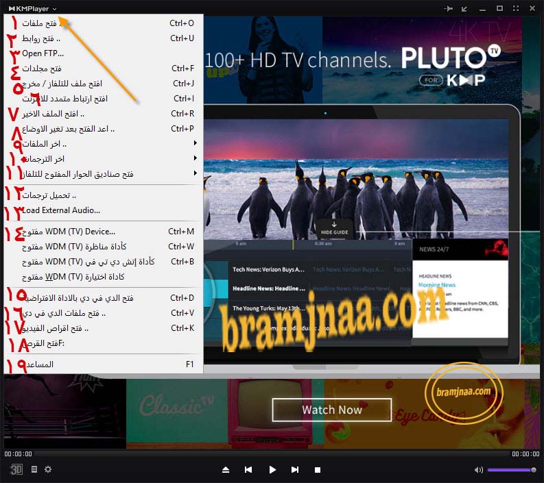Stop playback with the stop button
The image size is (544, 483).
[317, 470]
